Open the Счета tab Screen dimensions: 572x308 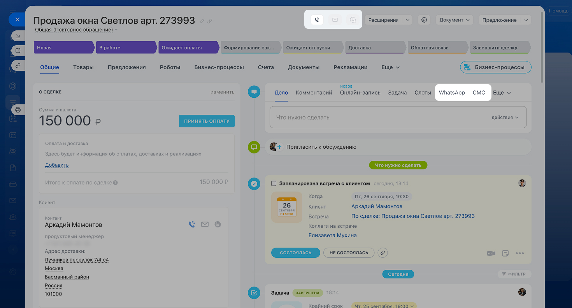pyautogui.click(x=266, y=67)
